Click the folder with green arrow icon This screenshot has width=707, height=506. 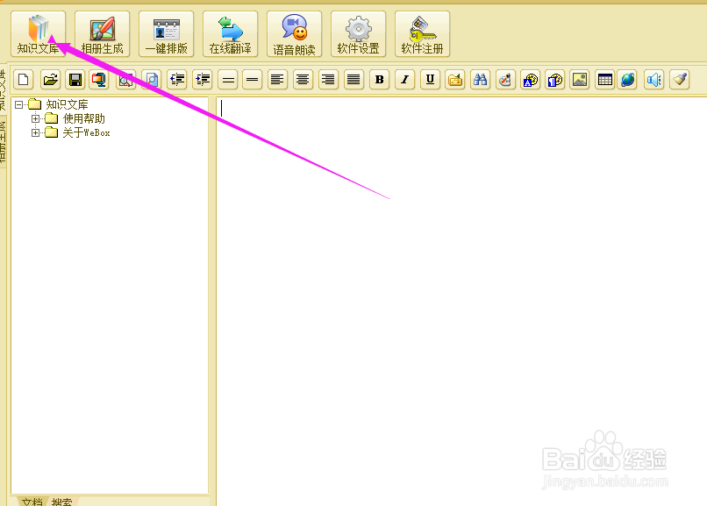[x=455, y=80]
